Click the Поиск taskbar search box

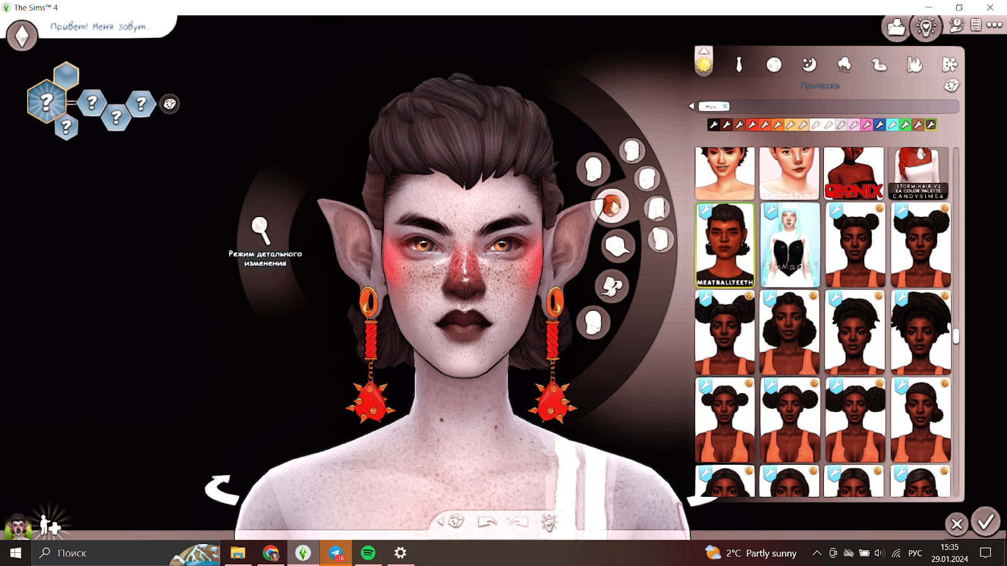point(126,553)
